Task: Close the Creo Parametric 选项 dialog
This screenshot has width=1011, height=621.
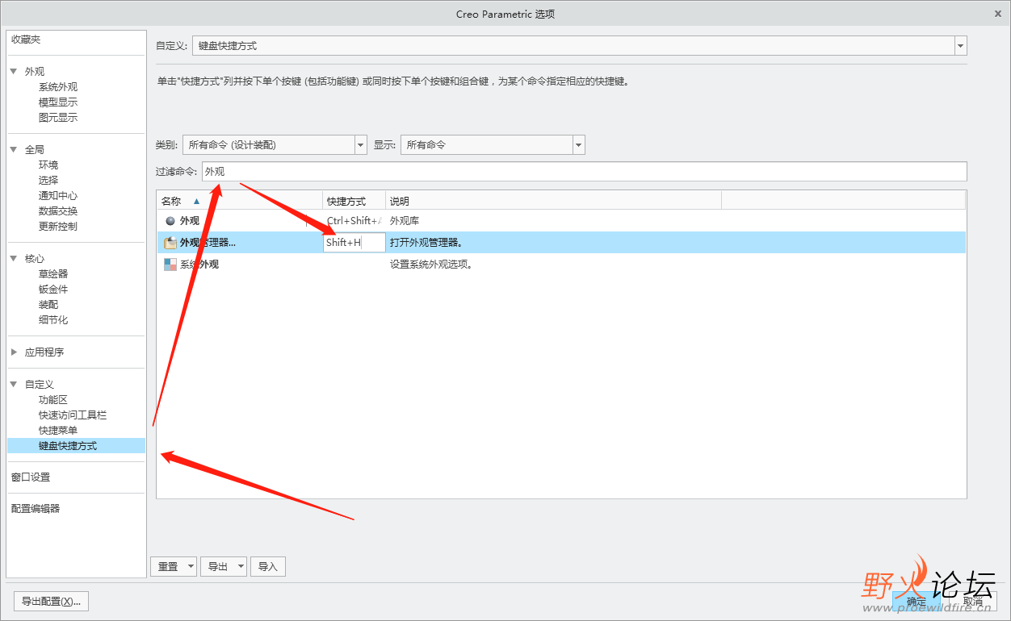Action: (x=998, y=14)
